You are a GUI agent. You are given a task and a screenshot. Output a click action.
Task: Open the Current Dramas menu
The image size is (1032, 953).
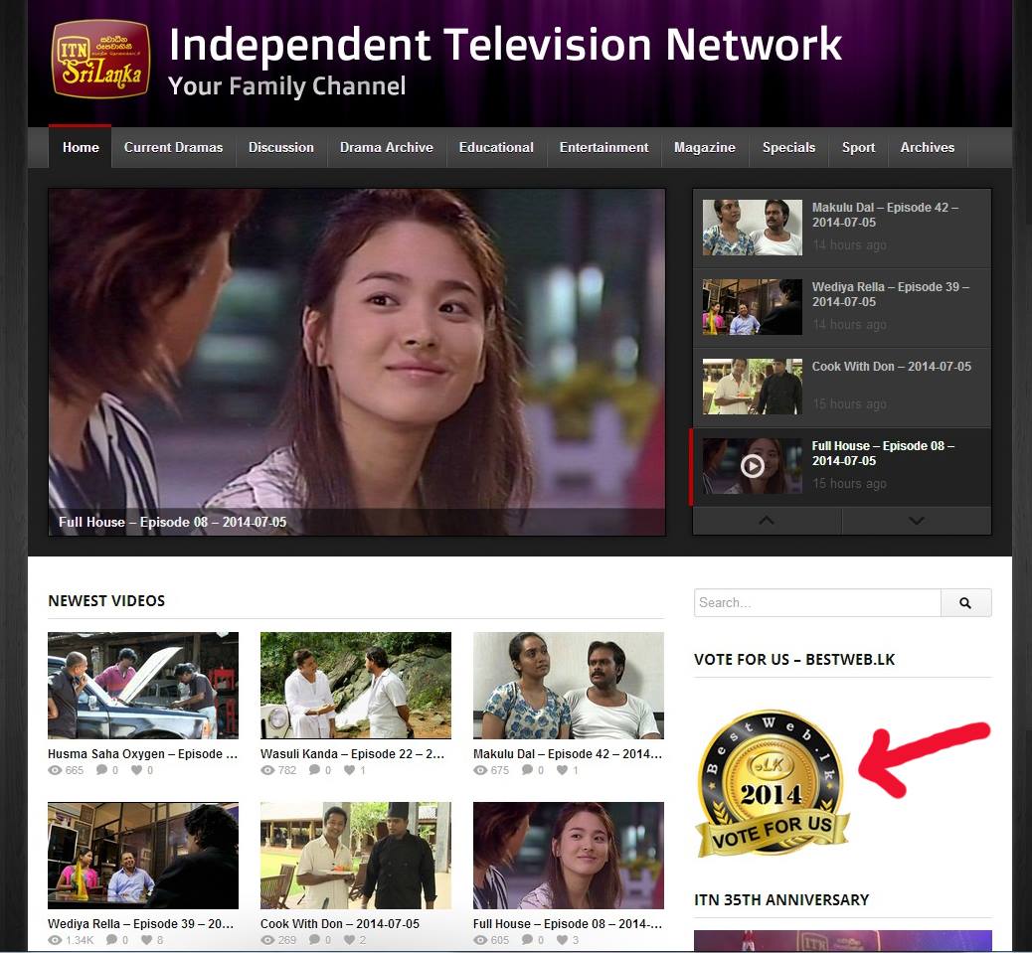pyautogui.click(x=173, y=147)
